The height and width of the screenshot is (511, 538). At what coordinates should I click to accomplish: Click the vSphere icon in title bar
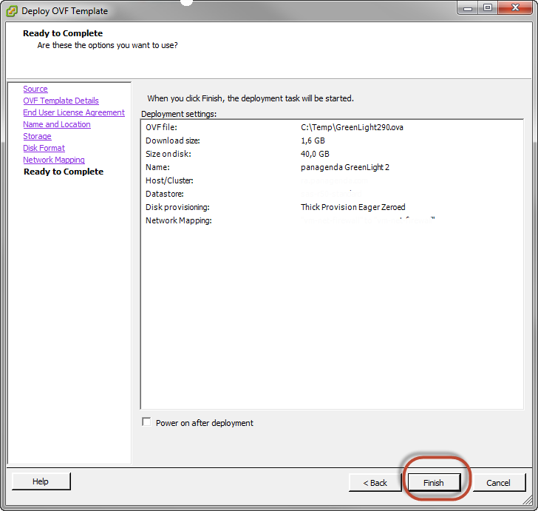12,10
